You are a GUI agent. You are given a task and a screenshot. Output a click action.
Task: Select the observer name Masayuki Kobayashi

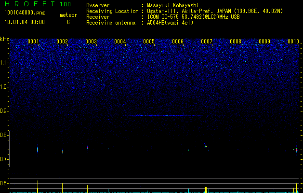pos(173,5)
